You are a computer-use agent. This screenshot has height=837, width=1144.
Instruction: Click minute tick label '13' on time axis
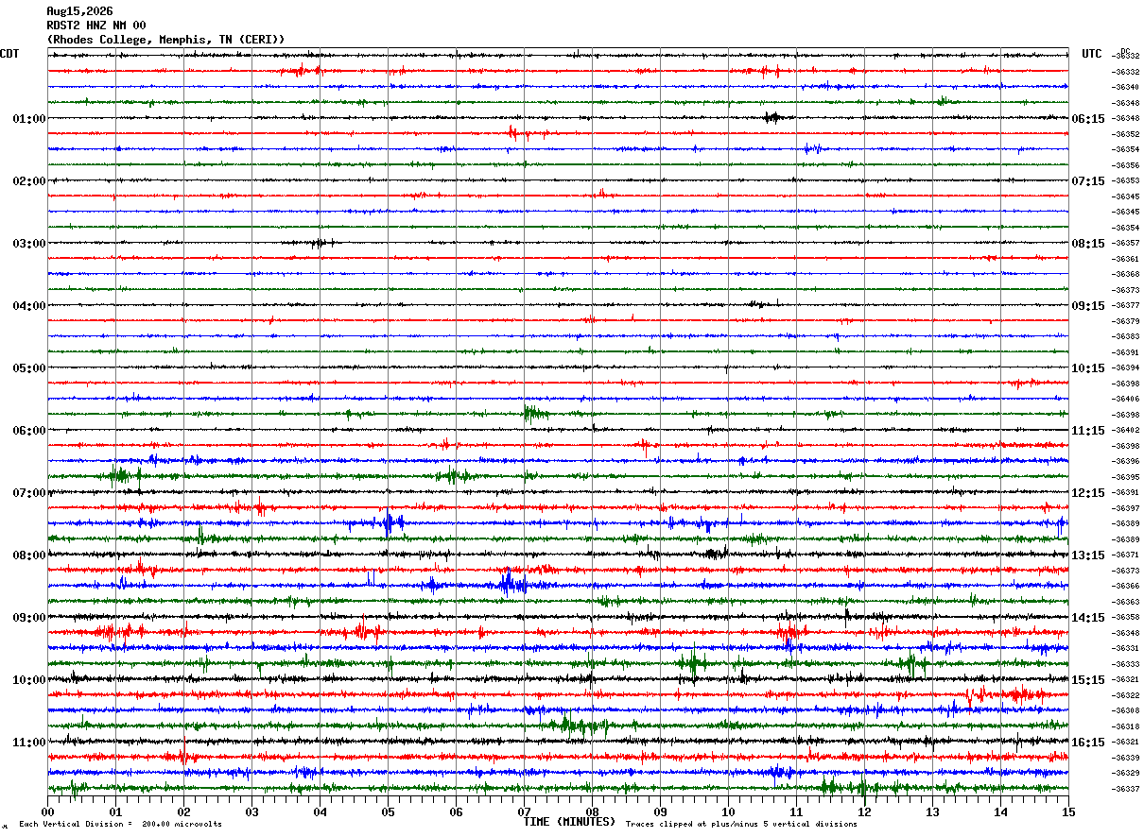pos(932,811)
